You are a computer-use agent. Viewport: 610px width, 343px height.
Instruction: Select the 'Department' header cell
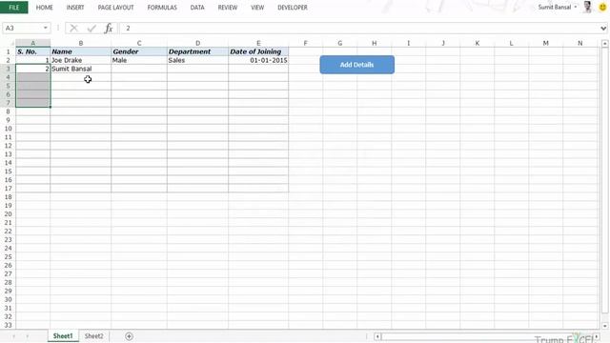pyautogui.click(x=197, y=51)
